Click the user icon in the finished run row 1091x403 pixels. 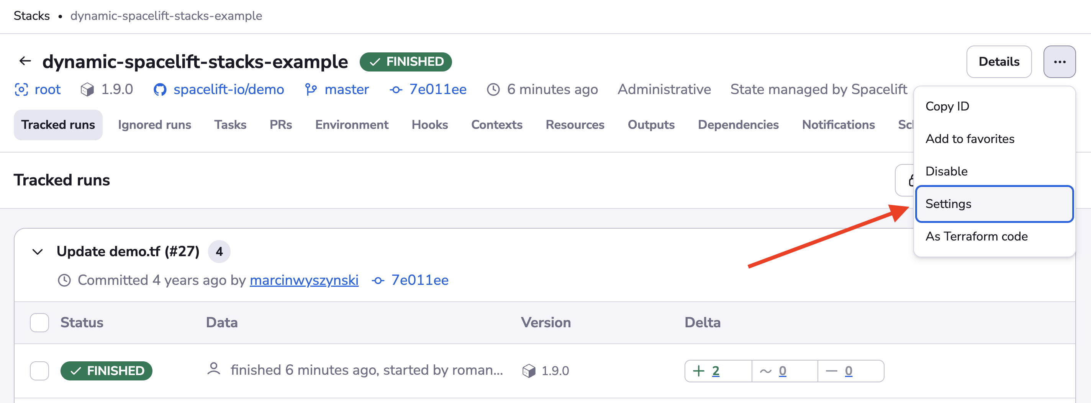213,369
